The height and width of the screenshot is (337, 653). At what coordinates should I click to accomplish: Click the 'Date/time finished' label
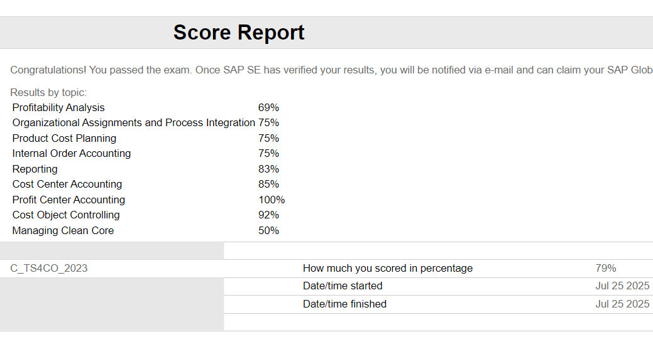(344, 304)
